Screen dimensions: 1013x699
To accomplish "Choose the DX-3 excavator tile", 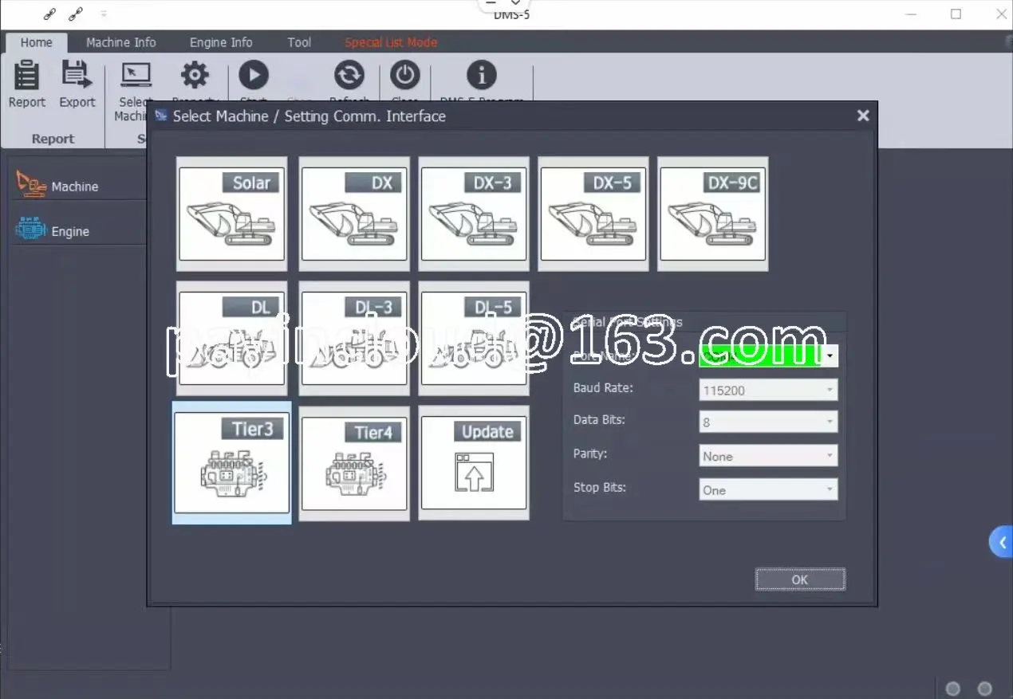I will 474,214.
